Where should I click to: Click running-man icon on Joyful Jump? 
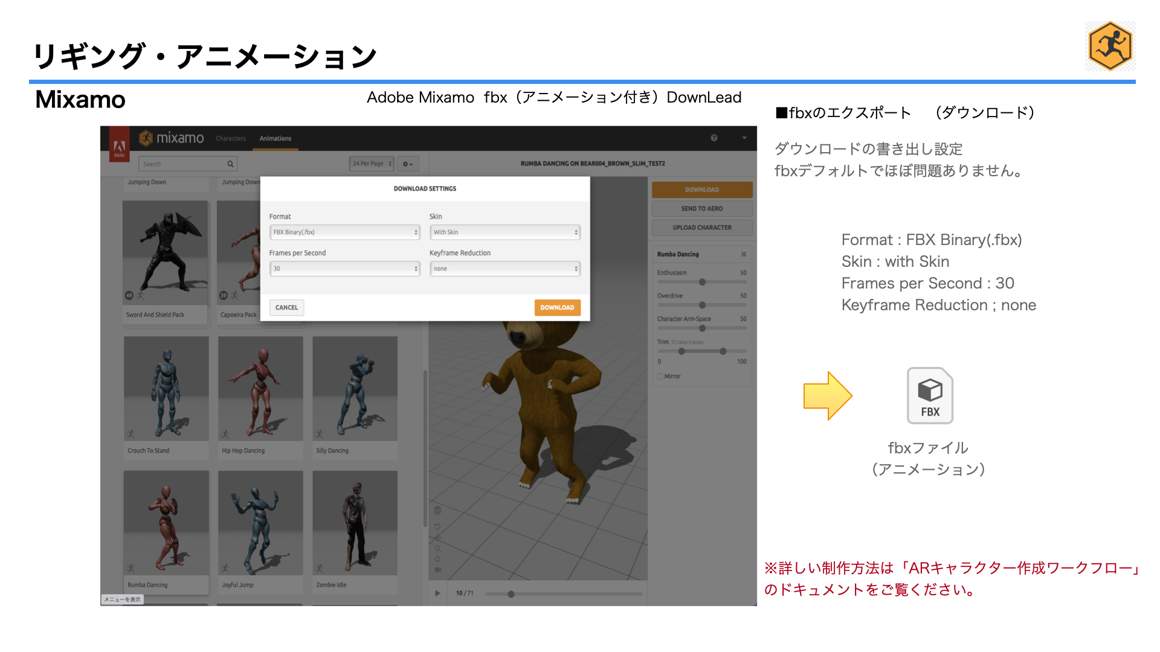[x=225, y=568]
